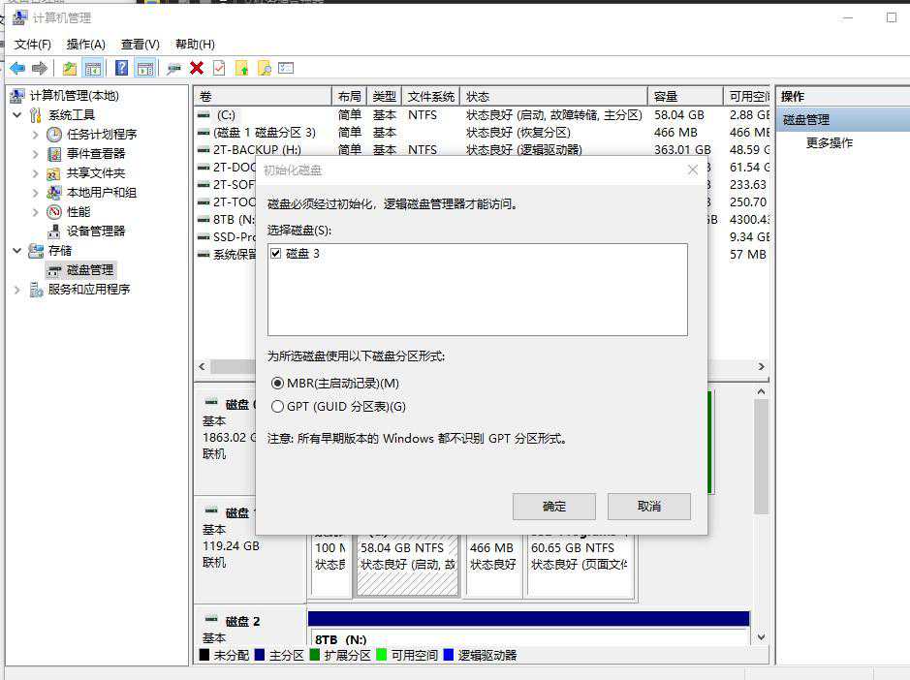Open Device Manager (设备管理器) in the tree
This screenshot has width=910, height=680.
point(96,231)
